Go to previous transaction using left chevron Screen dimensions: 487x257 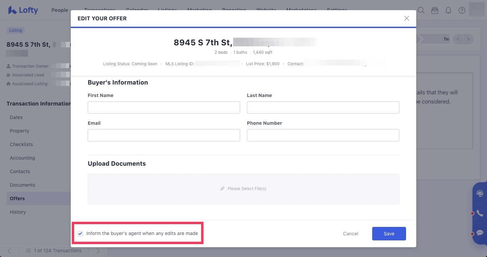point(9,251)
